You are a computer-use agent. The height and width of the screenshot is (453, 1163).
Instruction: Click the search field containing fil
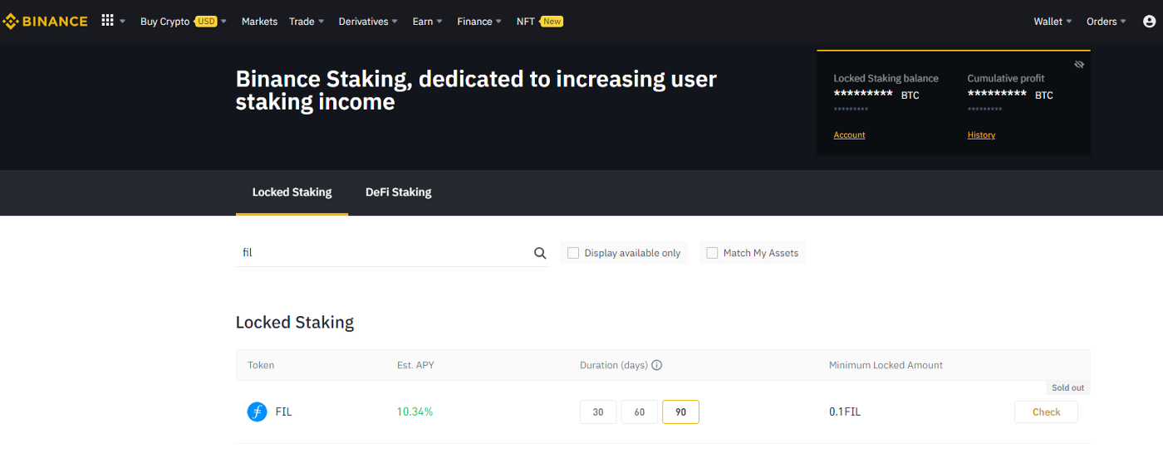pos(392,253)
